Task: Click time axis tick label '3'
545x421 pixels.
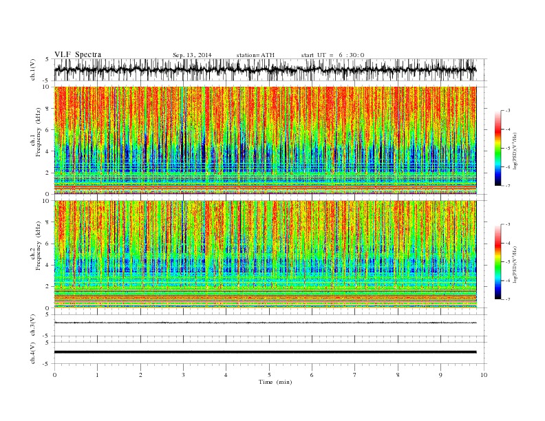Action: 183,375
